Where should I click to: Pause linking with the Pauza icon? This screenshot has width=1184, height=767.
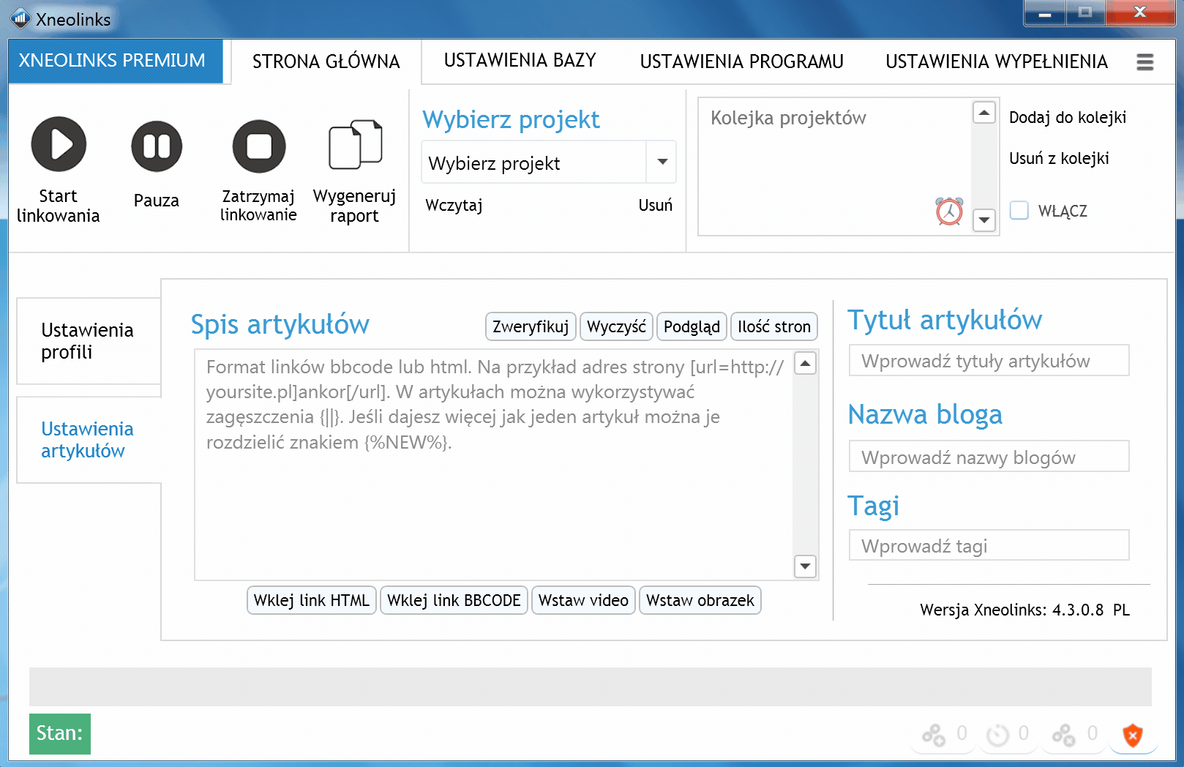click(157, 146)
